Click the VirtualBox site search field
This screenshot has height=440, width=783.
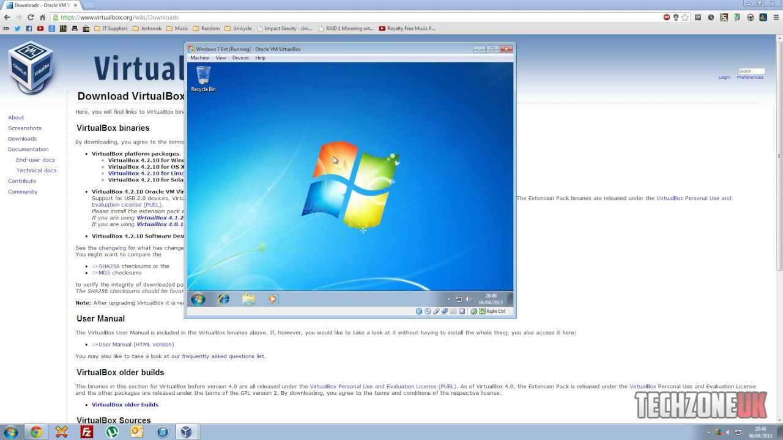point(751,71)
